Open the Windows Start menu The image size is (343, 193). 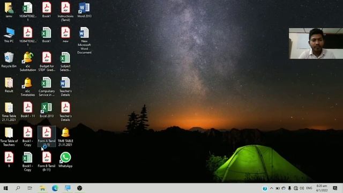(6, 188)
